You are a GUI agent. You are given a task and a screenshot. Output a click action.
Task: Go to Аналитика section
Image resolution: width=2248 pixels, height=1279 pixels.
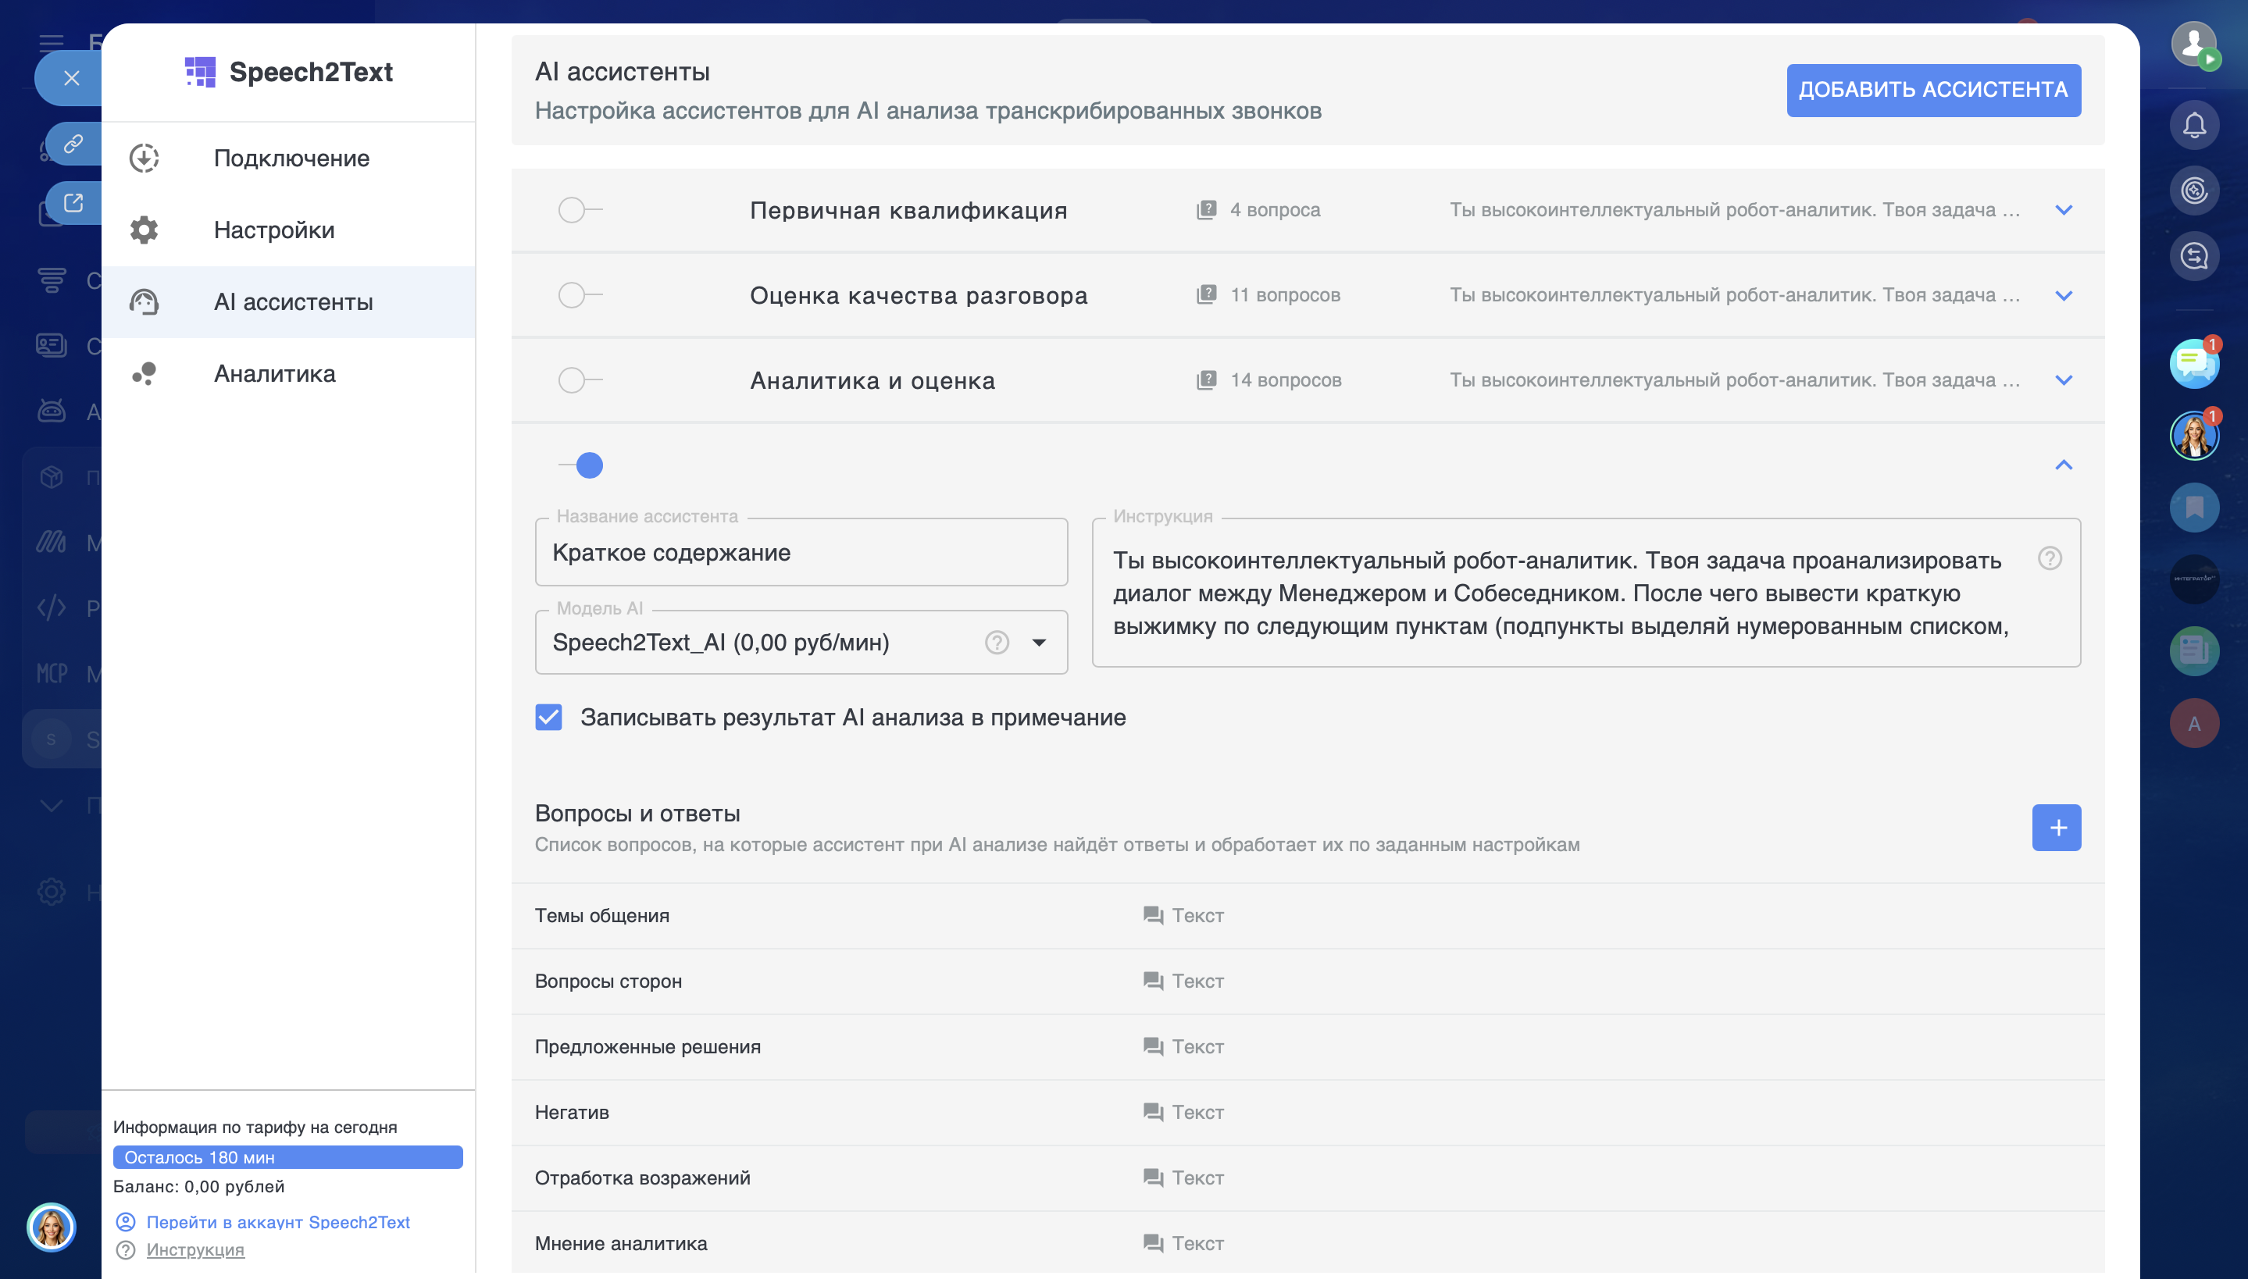pyautogui.click(x=274, y=374)
